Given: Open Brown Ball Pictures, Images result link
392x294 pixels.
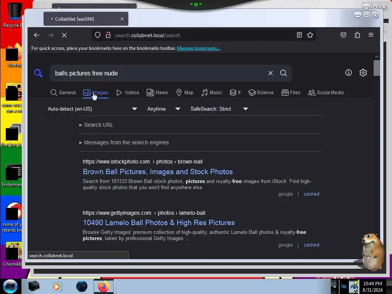Looking at the screenshot, I should pos(158,172).
